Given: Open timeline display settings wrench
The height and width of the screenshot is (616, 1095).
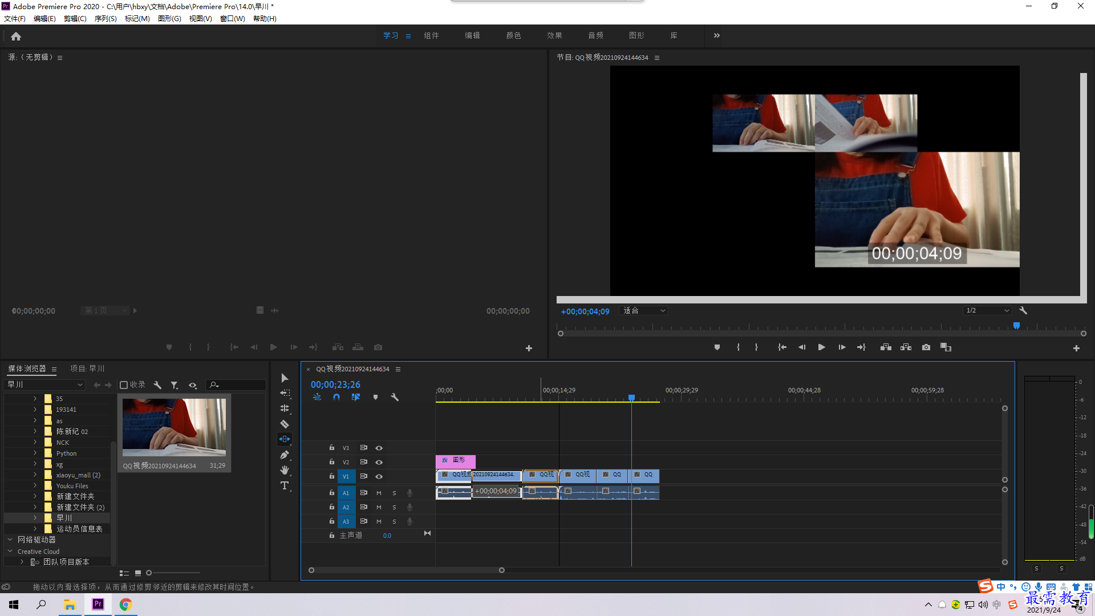Looking at the screenshot, I should (395, 397).
